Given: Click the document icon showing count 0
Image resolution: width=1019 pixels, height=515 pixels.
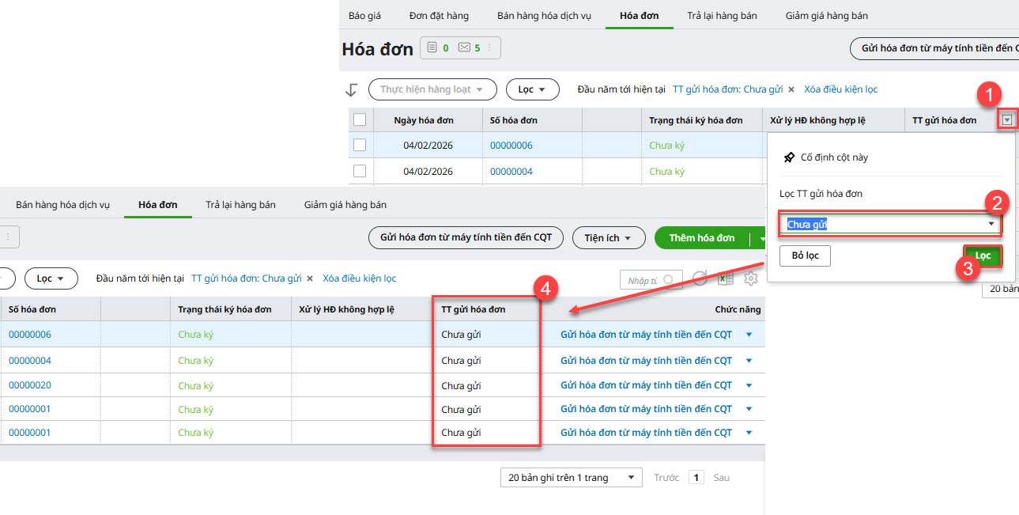Looking at the screenshot, I should tap(432, 48).
